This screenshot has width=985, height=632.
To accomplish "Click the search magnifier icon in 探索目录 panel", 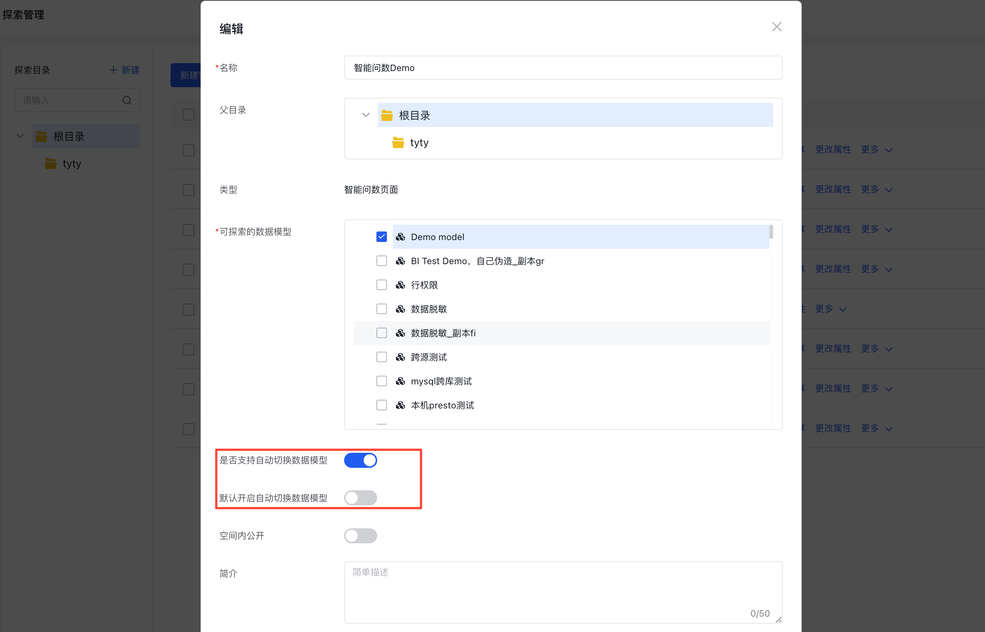I will [x=127, y=100].
